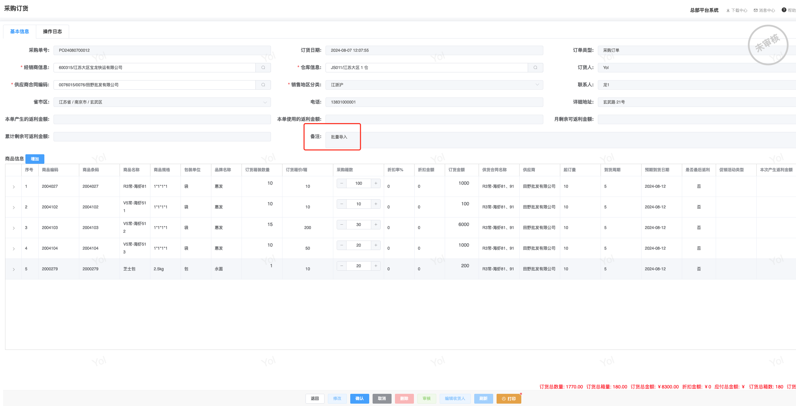Click 增加 to add product
Viewport: 796px width, 406px height.
pyautogui.click(x=35, y=159)
